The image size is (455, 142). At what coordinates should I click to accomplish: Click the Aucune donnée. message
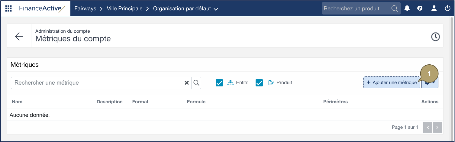tap(30, 115)
